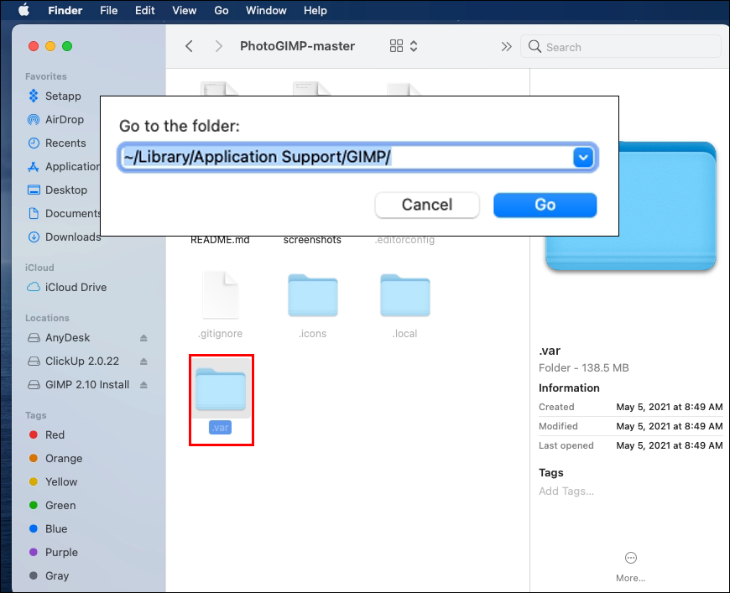This screenshot has width=730, height=593.
Task: Select the Purple tag
Action: click(x=61, y=552)
